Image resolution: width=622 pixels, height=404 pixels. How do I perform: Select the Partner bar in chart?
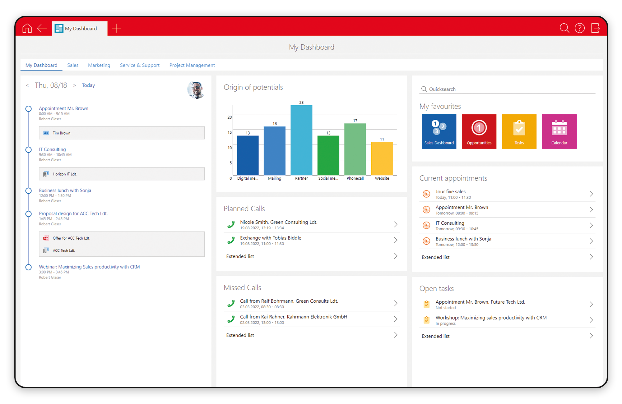click(x=301, y=140)
